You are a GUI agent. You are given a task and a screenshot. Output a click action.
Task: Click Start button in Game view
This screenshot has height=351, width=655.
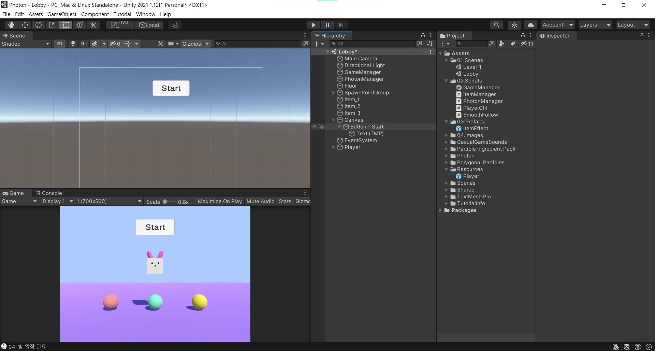[x=155, y=227]
